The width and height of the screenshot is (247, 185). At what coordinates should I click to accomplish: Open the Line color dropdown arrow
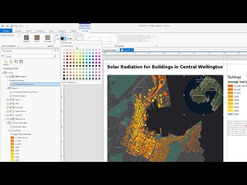(65, 39)
